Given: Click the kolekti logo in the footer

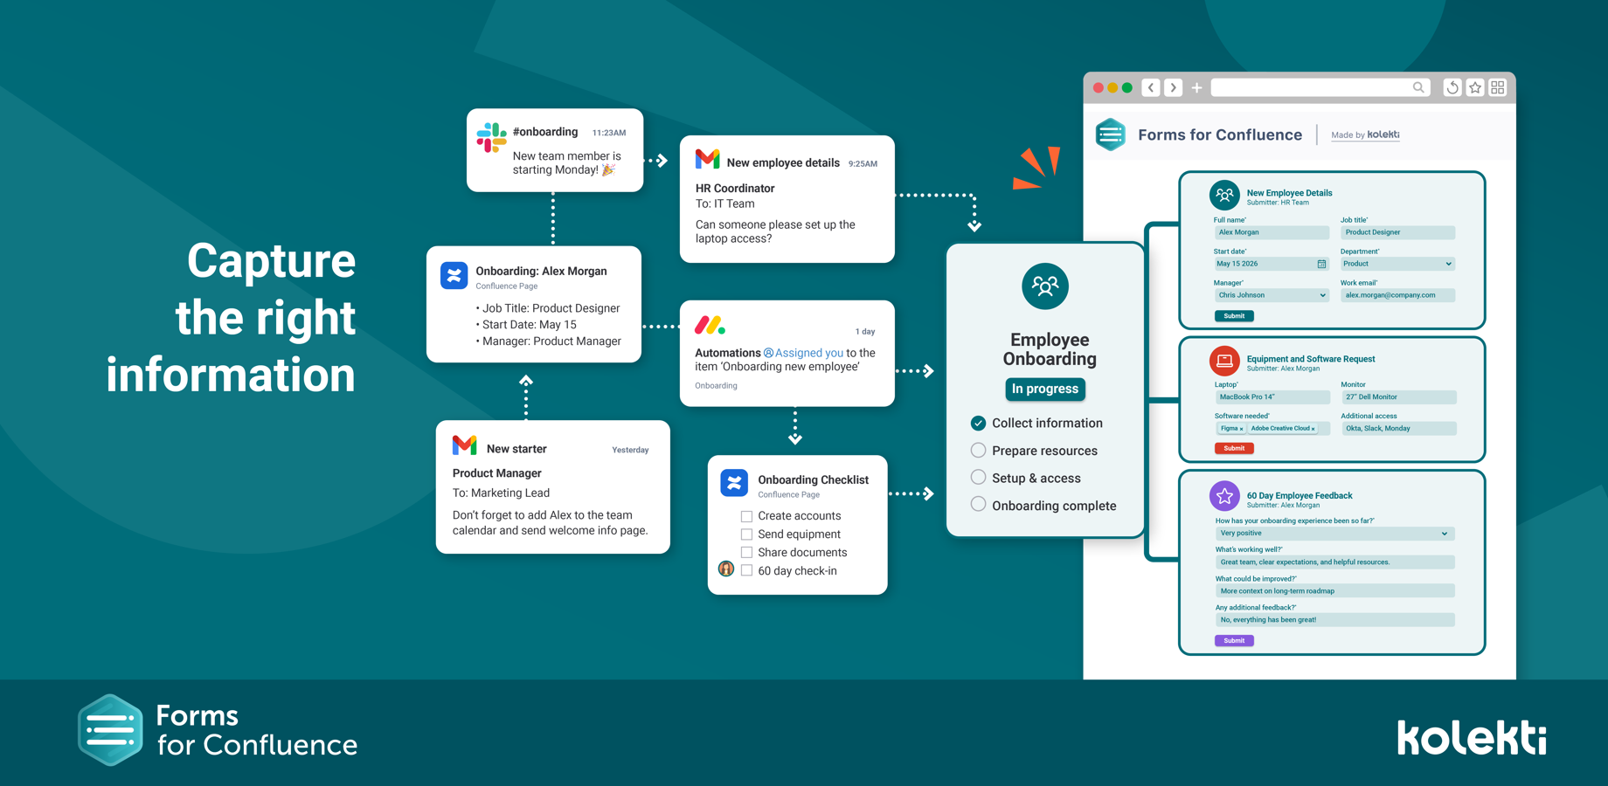Looking at the screenshot, I should (x=1472, y=737).
